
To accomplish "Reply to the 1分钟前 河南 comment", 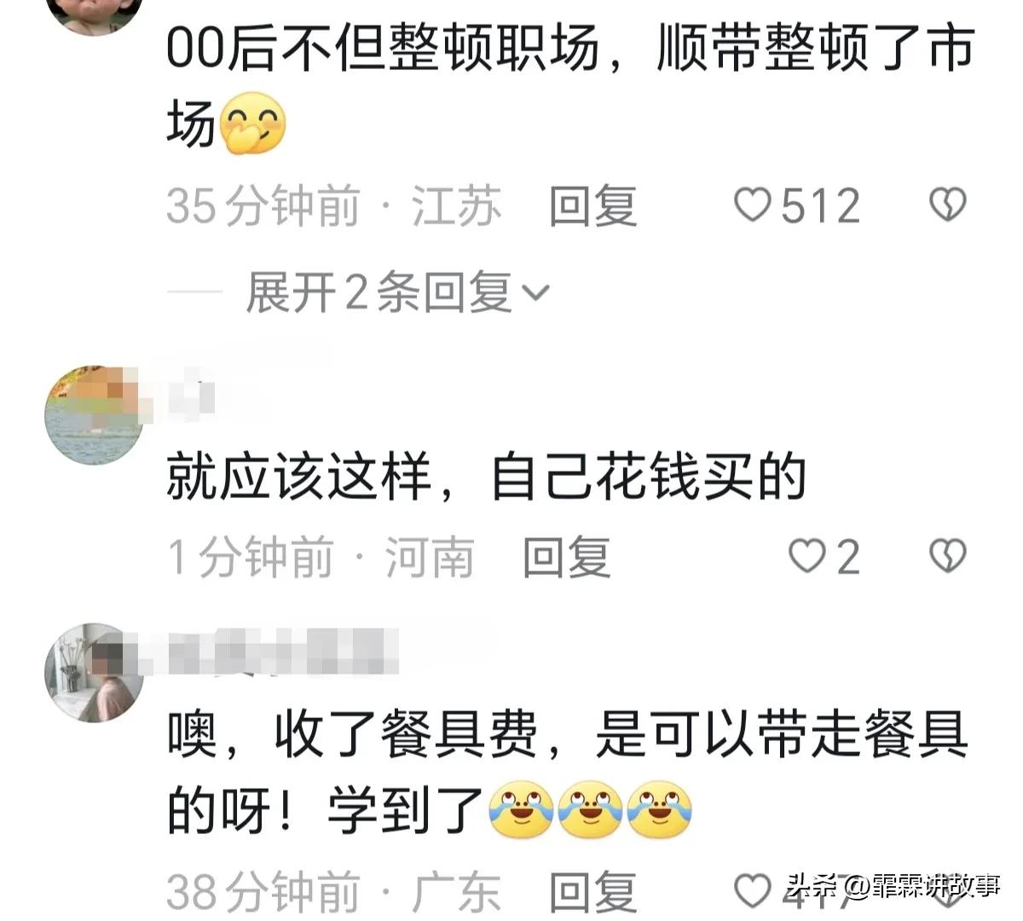I will pos(566,558).
